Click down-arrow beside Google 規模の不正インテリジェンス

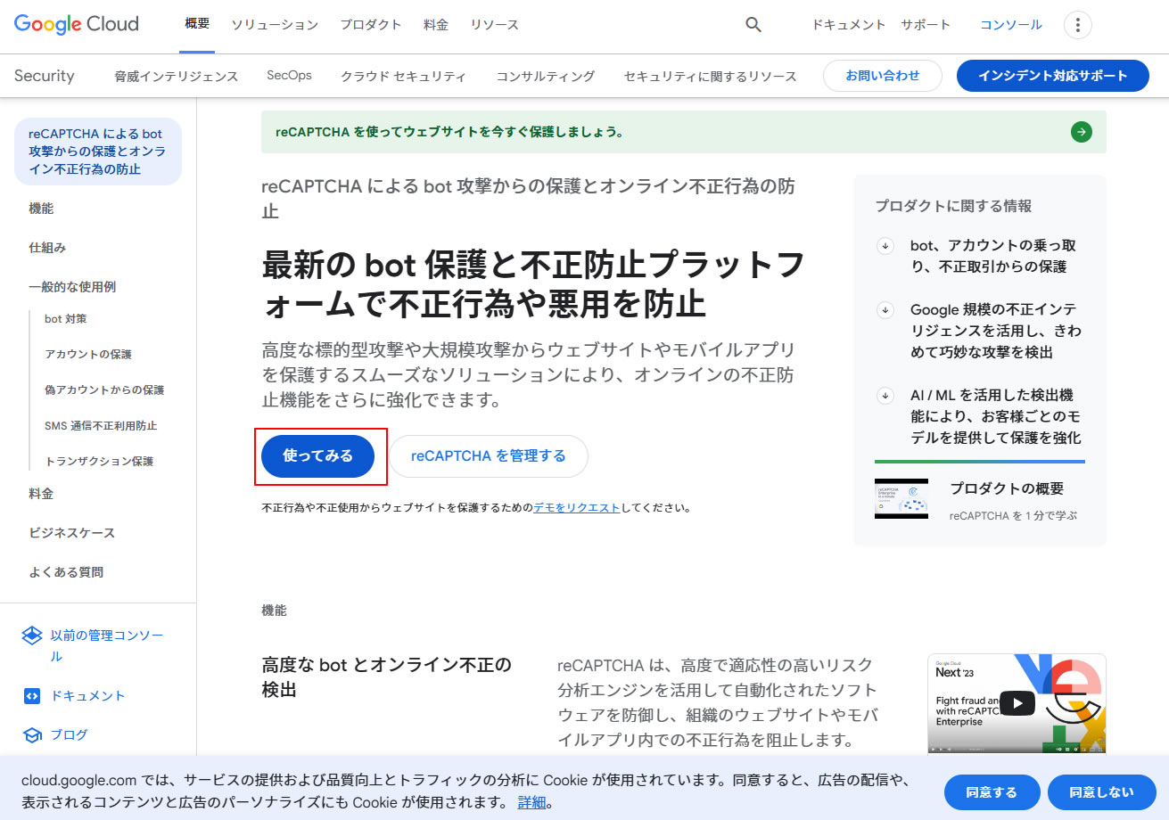tap(885, 310)
